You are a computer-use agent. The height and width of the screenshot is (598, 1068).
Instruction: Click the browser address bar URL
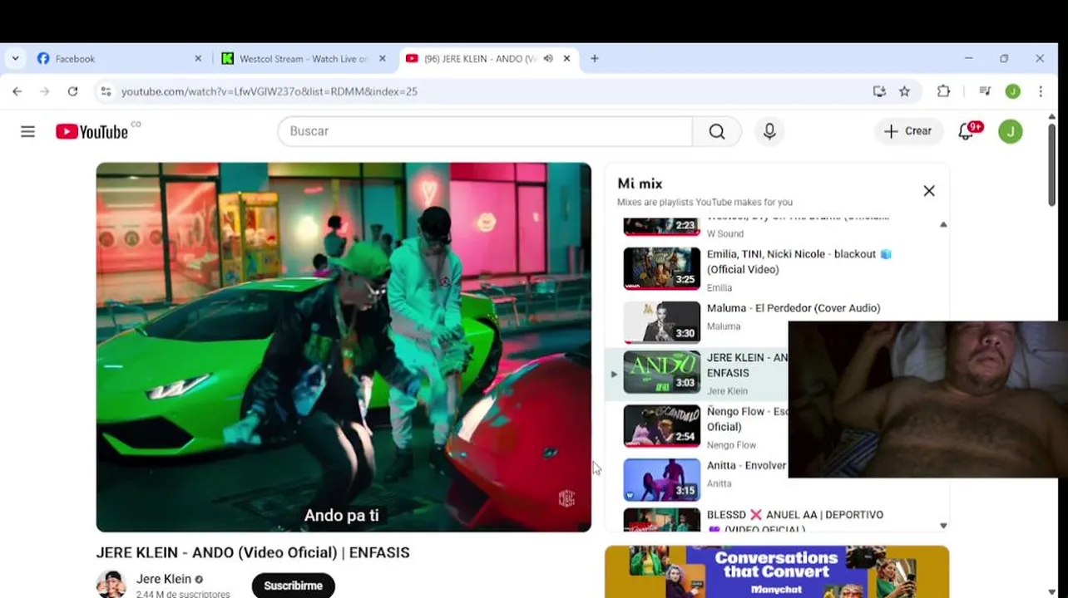tap(269, 91)
